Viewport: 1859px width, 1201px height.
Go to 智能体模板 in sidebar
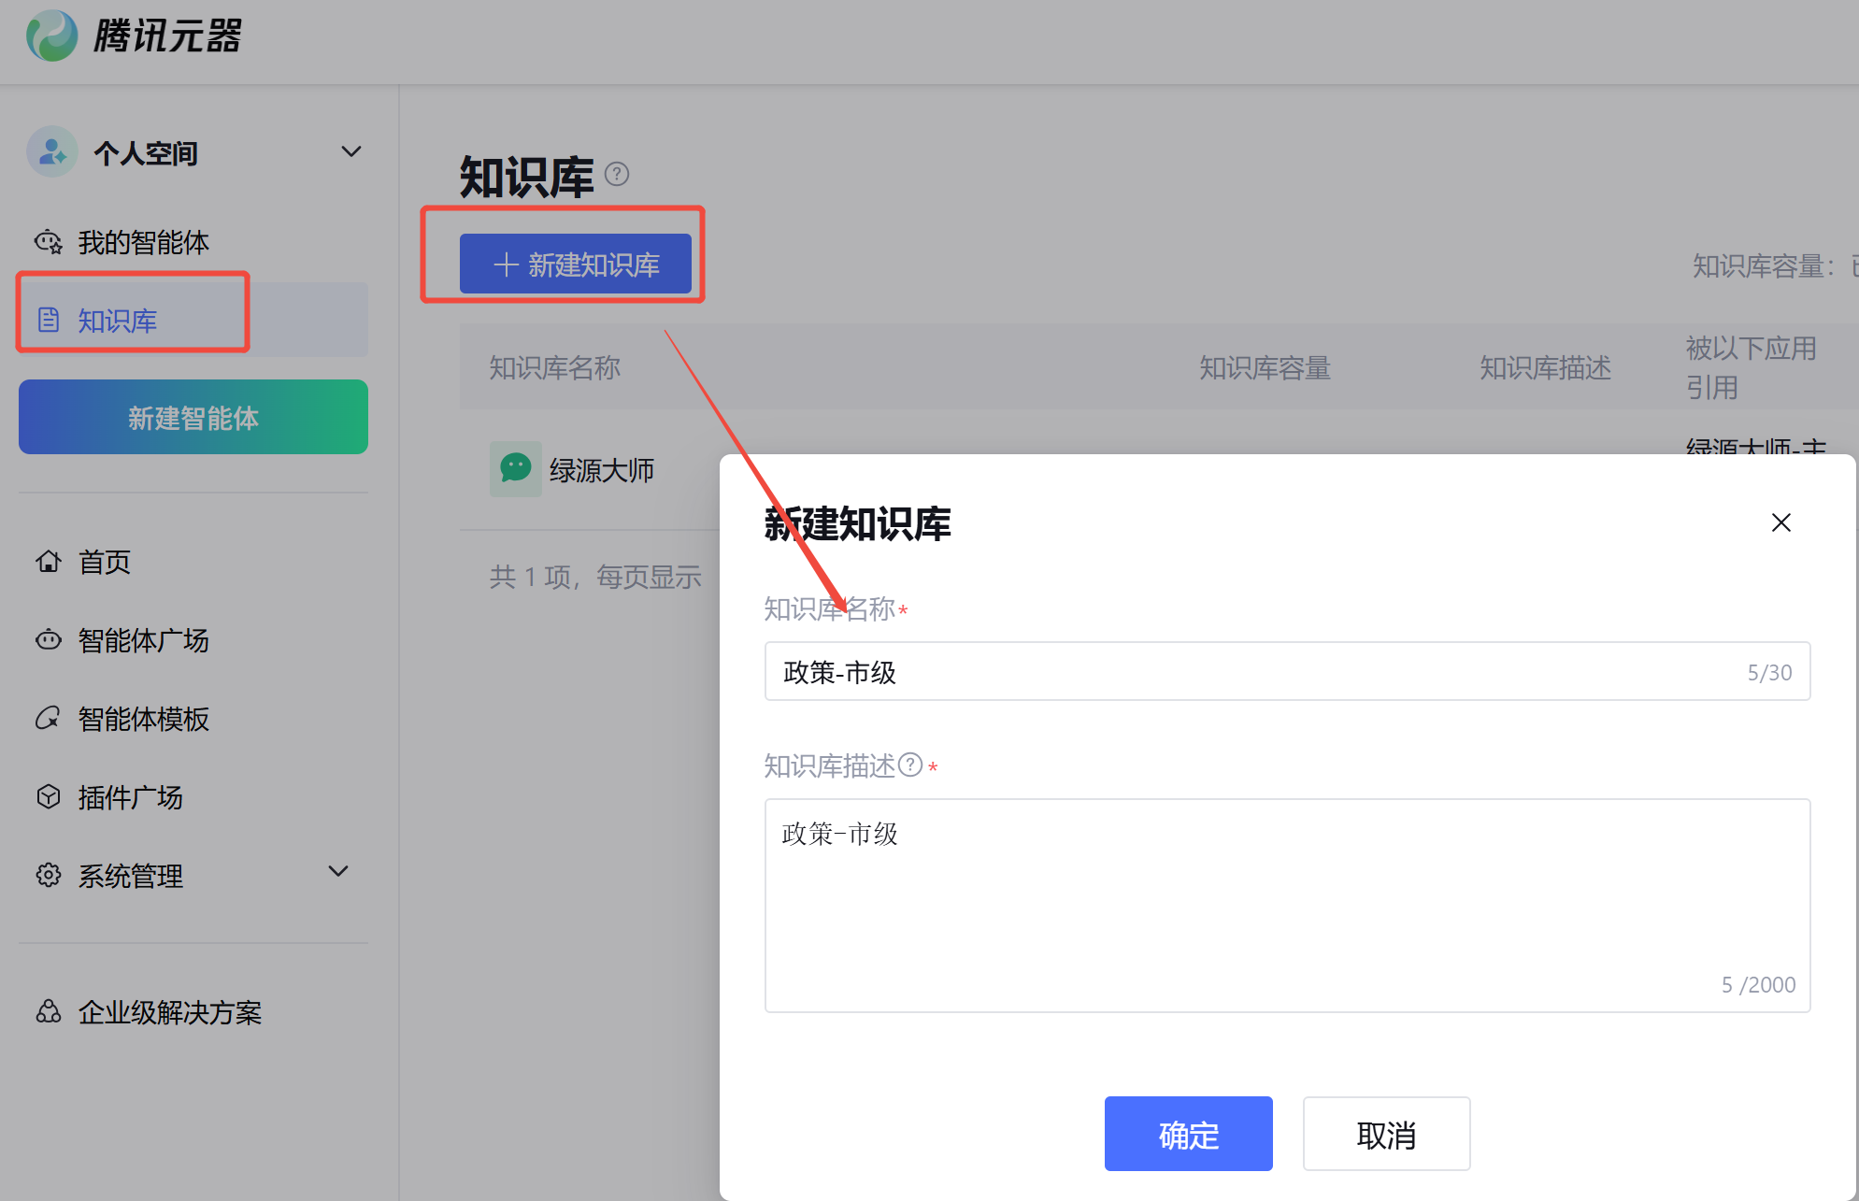143,719
